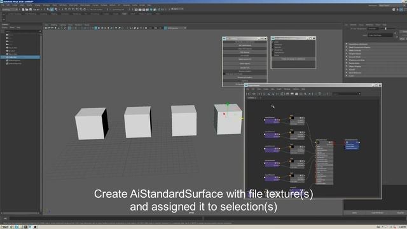Click the sRGB gamma color management icon
Viewport: 407px width, 229px height.
[x=165, y=28]
